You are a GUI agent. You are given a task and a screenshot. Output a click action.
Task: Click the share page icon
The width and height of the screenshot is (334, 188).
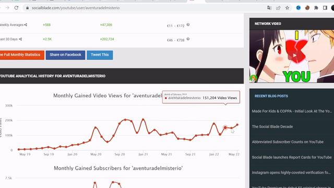(278, 8)
